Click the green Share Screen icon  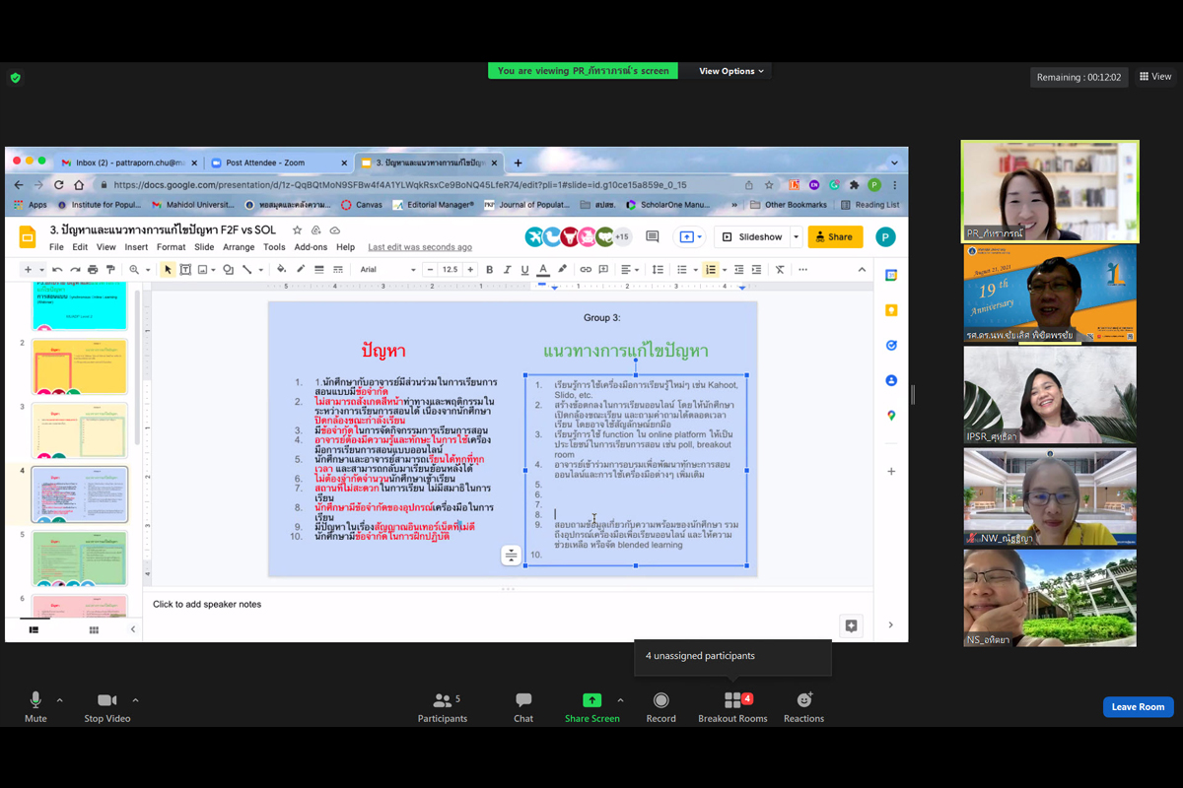point(591,700)
